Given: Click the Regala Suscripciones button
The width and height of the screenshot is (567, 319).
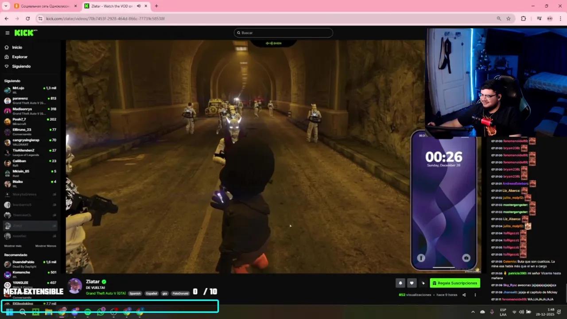Looking at the screenshot, I should (x=455, y=283).
